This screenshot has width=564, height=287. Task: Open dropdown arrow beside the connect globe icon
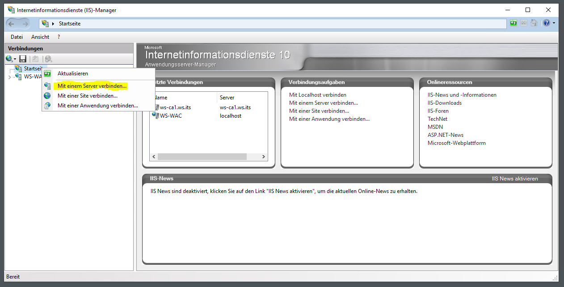click(15, 59)
